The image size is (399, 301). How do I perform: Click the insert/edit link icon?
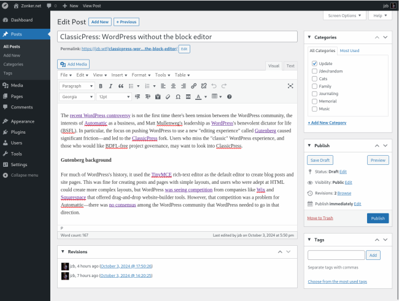pos(194,86)
